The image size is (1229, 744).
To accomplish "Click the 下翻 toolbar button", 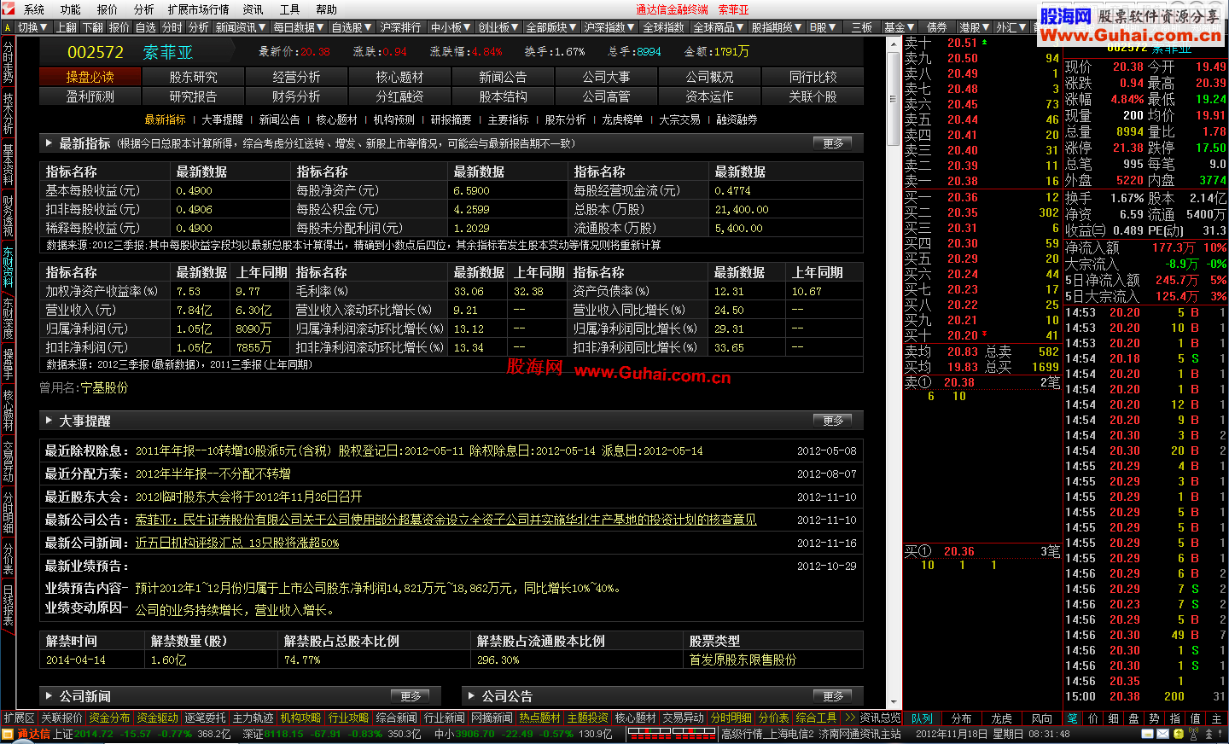I will pyautogui.click(x=93, y=27).
